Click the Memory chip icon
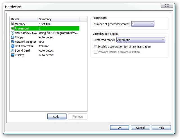The image size is (180, 139). (x=12, y=24)
